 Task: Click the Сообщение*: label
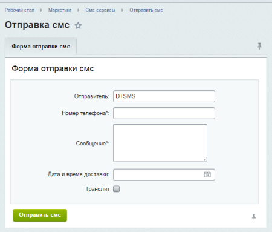click(92, 144)
